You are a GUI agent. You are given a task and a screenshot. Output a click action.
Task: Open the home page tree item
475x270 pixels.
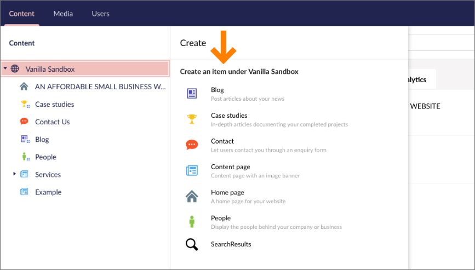(100, 87)
